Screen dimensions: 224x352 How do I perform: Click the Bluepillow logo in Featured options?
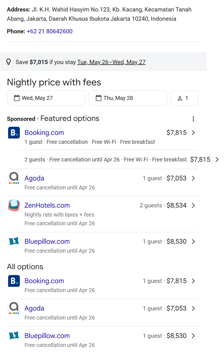[x=14, y=241]
